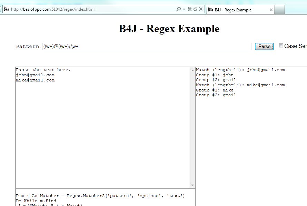Viewport: 307px width, 206px height.
Task: Click the Pattern input field
Action: click(x=147, y=46)
